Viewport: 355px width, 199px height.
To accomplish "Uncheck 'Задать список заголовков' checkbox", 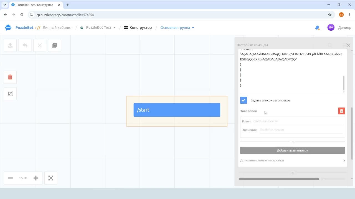I will click(x=244, y=100).
